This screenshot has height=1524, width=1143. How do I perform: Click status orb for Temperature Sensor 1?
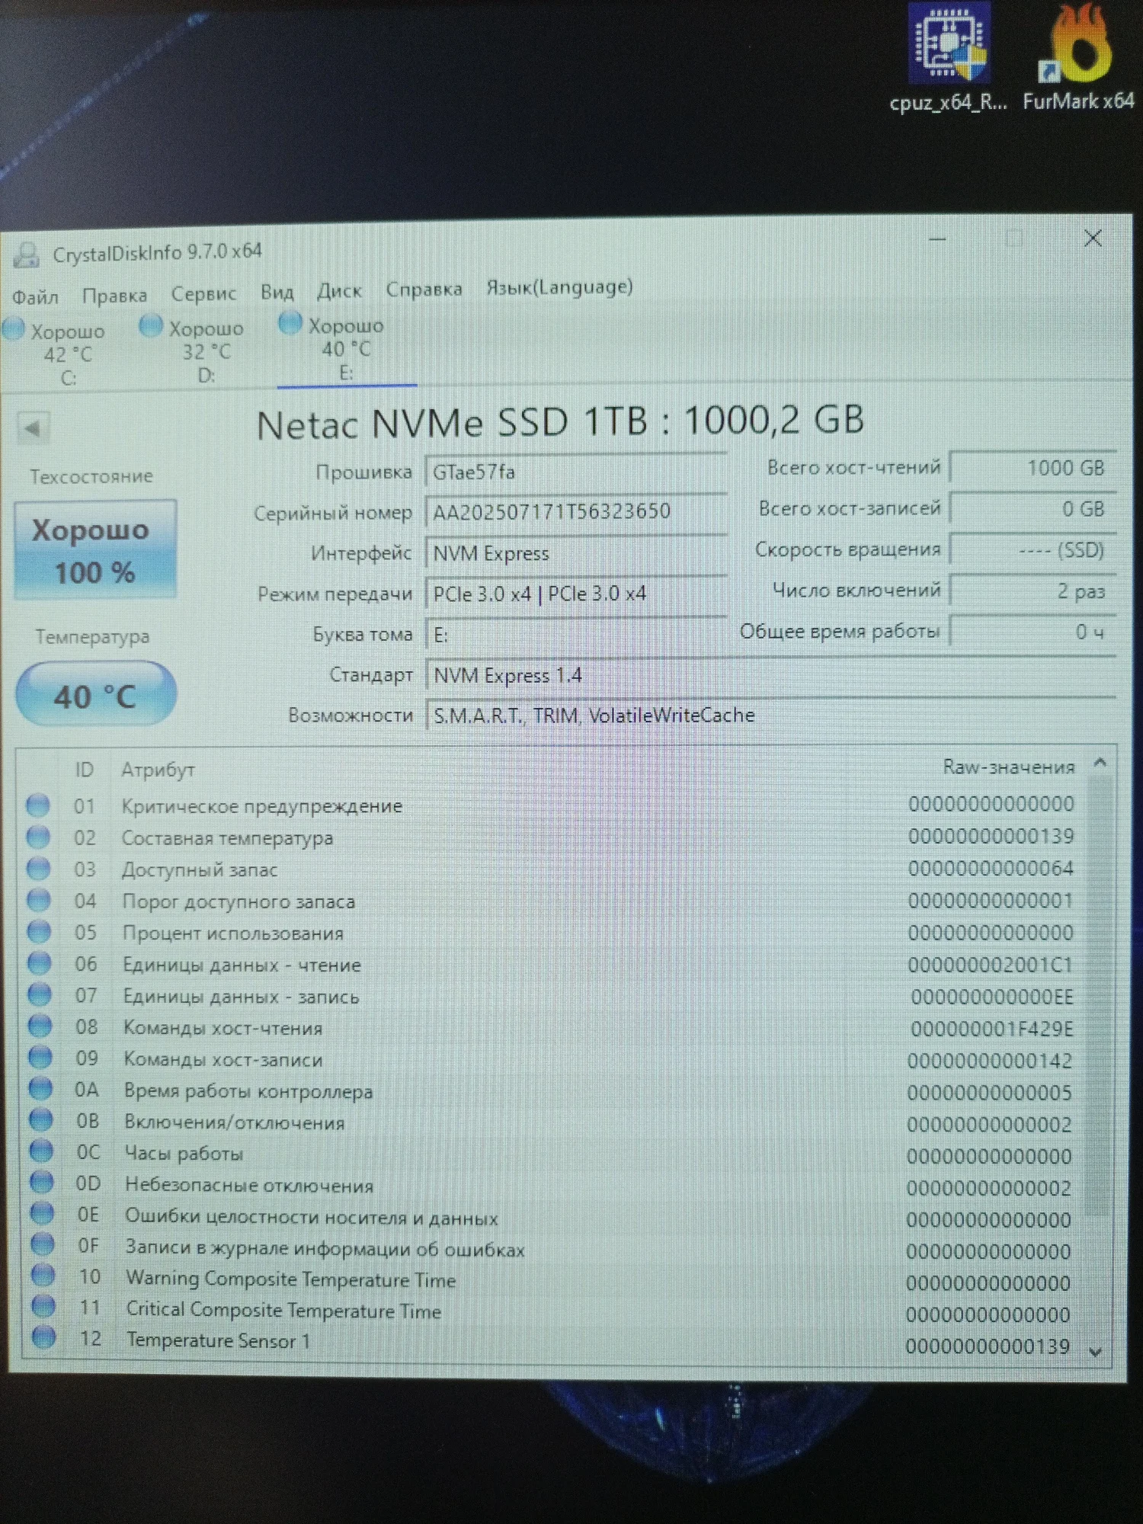pos(44,1337)
